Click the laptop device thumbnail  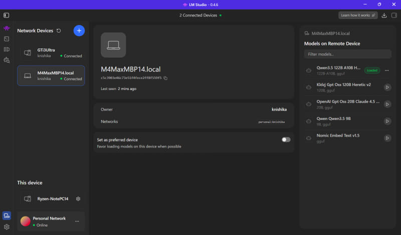(x=113, y=45)
